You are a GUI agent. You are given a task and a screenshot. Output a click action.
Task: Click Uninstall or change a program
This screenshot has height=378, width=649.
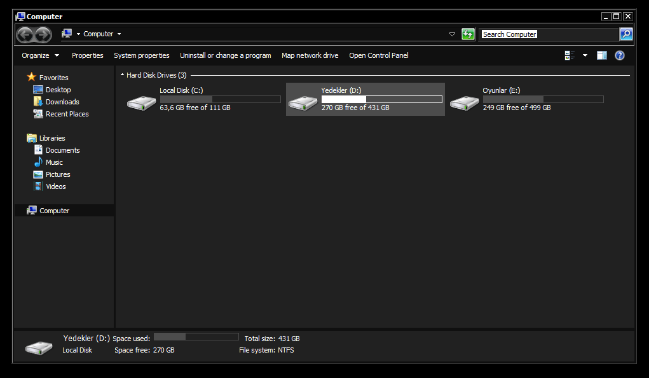pos(226,55)
